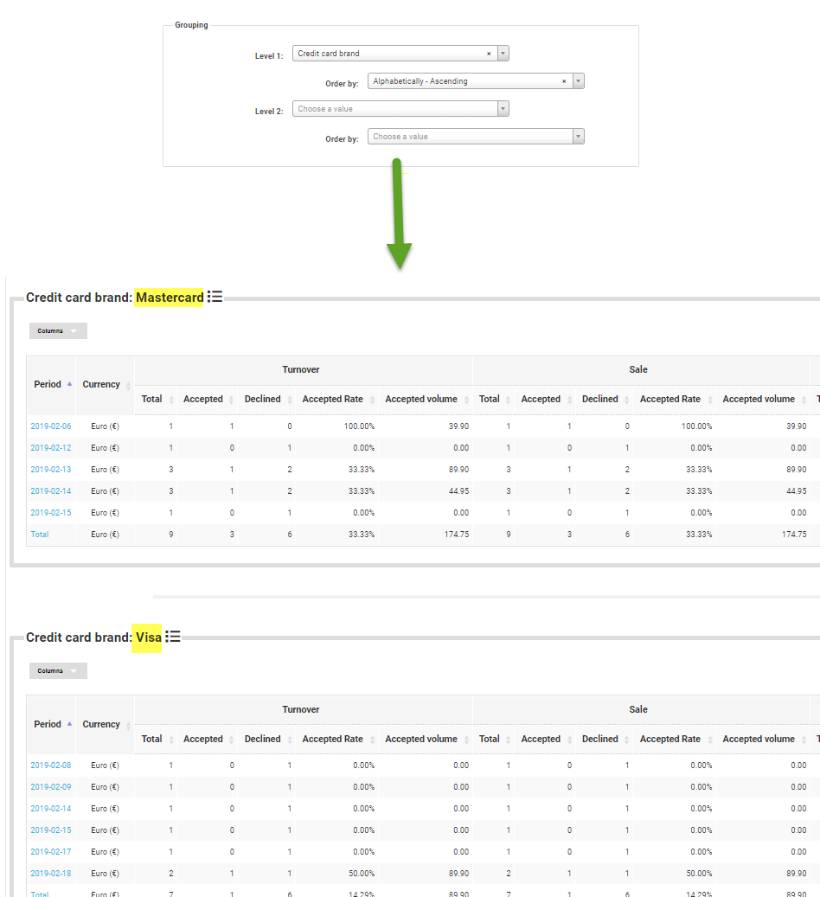Open Visa period 2019-02-08 link
Screen dimensions: 820x897
pos(51,766)
